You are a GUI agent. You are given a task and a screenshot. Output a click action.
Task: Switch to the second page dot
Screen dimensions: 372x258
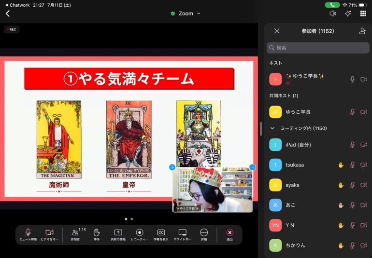click(132, 219)
